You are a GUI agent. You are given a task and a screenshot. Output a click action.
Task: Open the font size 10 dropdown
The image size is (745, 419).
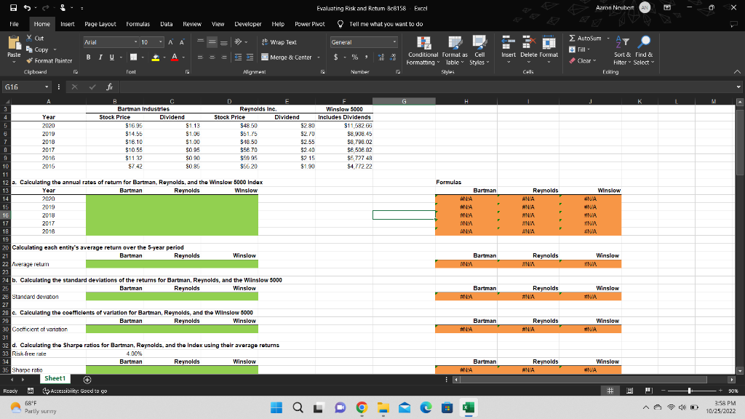click(161, 42)
